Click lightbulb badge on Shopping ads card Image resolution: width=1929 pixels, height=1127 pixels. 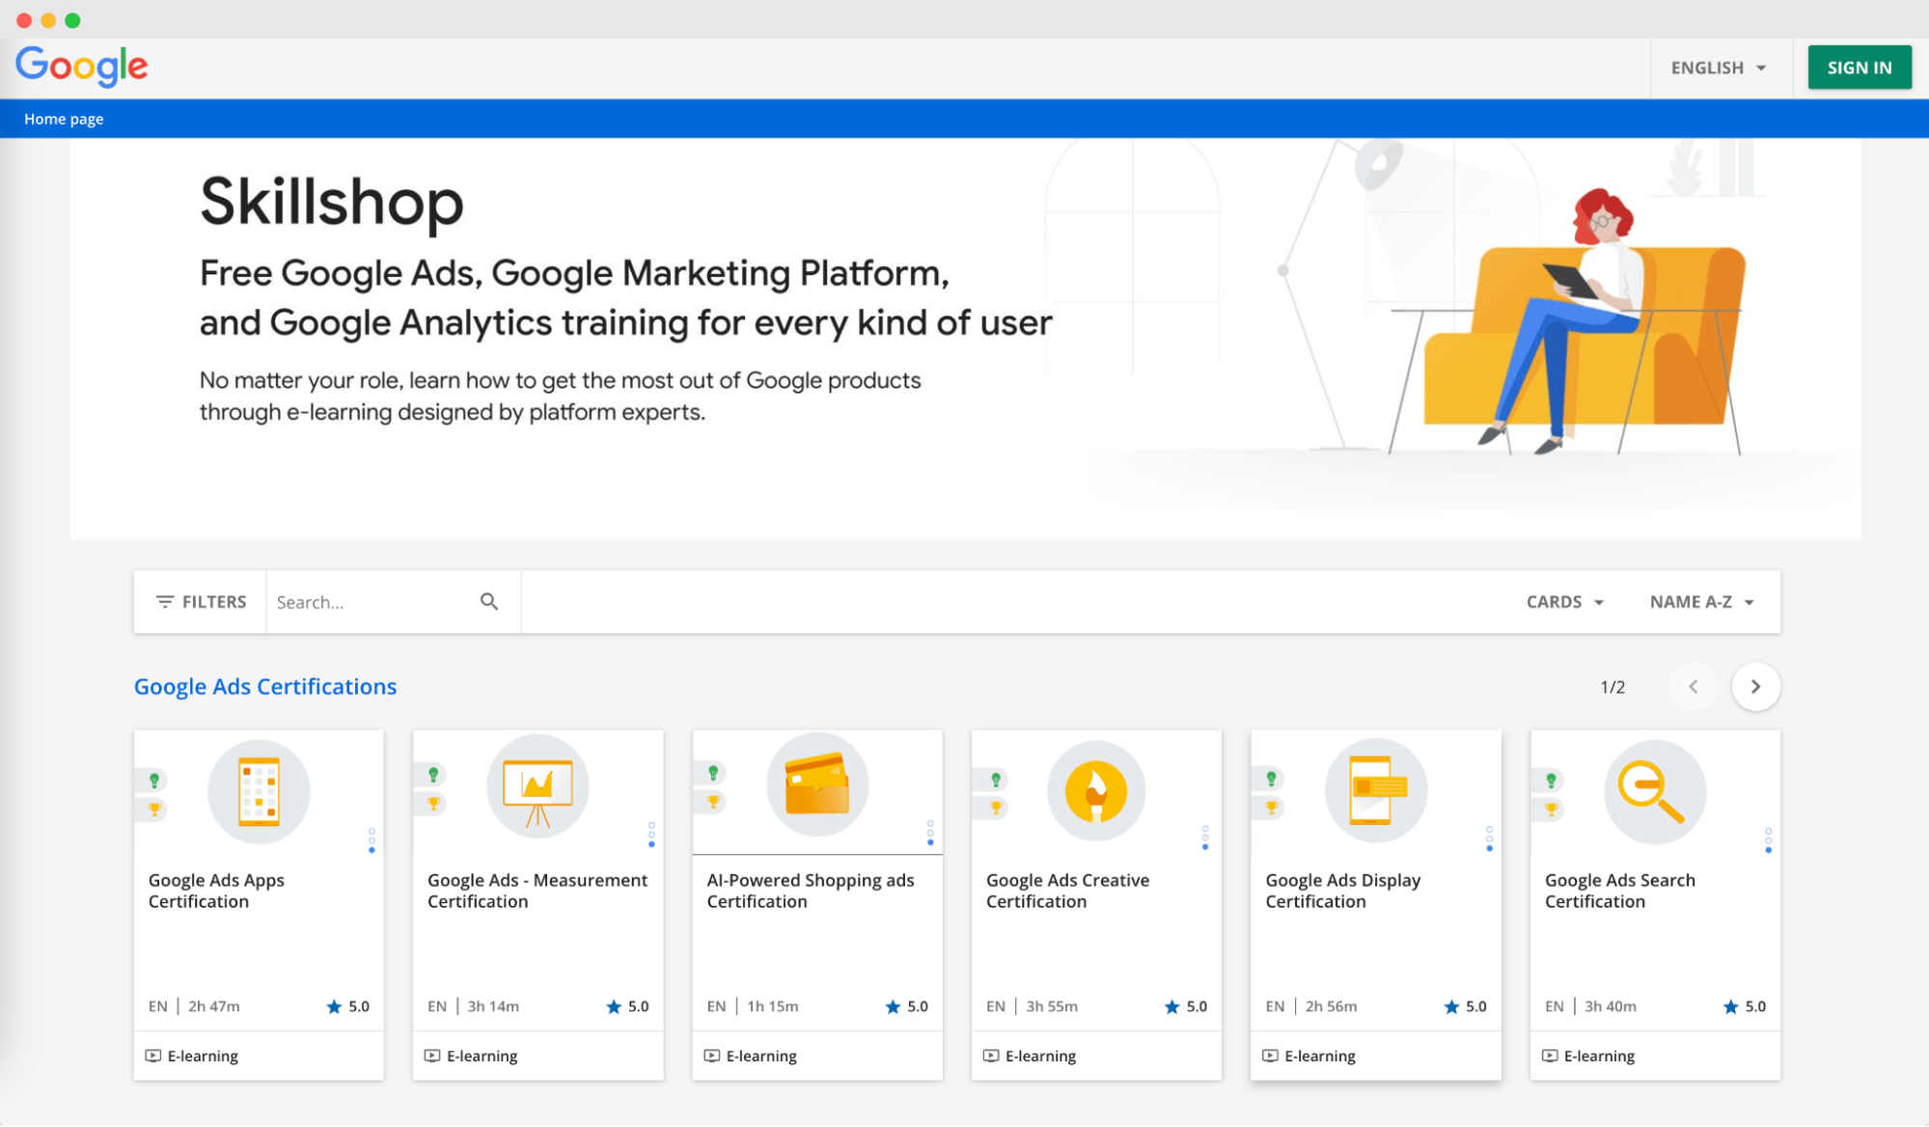(x=713, y=772)
